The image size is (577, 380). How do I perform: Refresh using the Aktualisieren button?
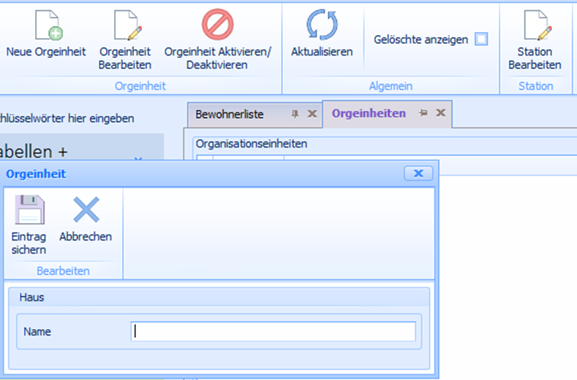pyautogui.click(x=322, y=26)
